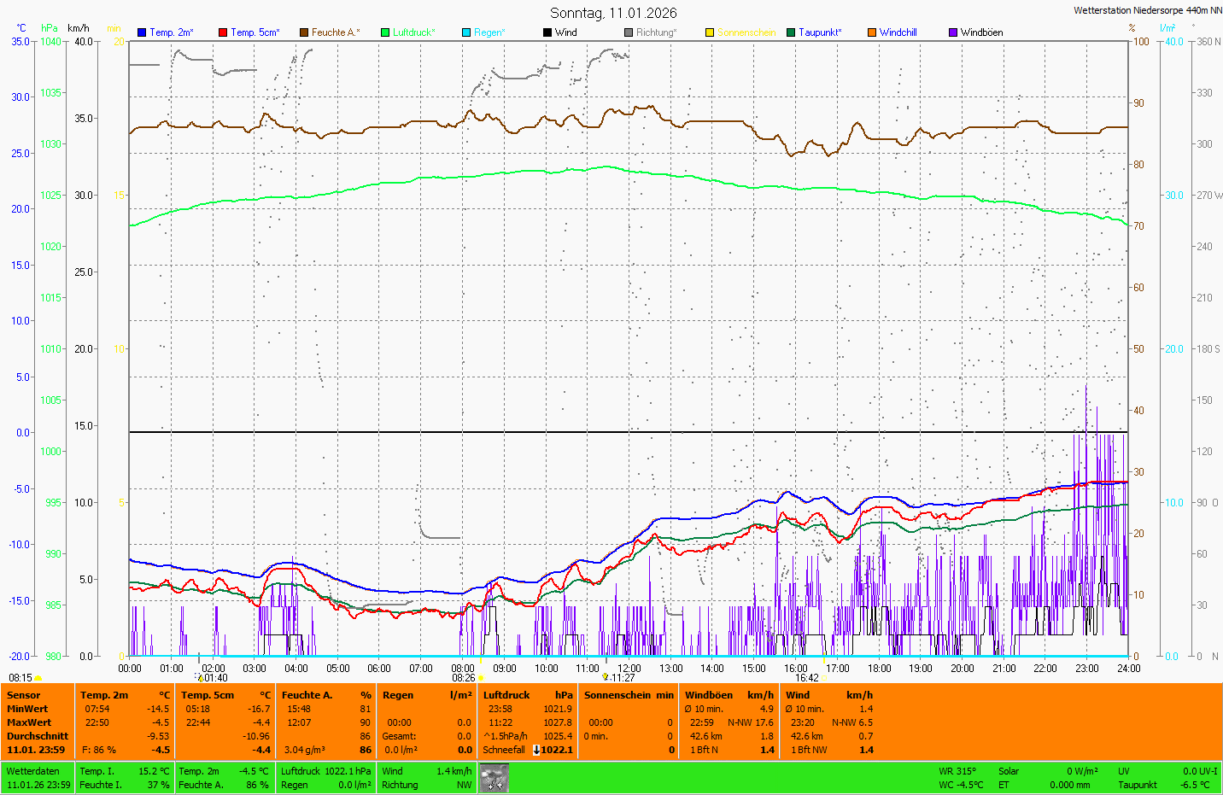Click the Windchill legend label
This screenshot has width=1223, height=795.
[898, 32]
